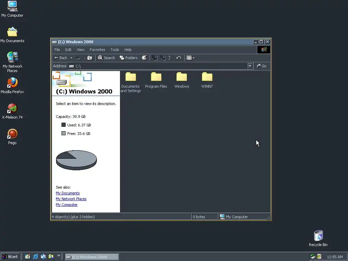The image size is (348, 261).
Task: Select the Windows folder
Action: click(x=182, y=80)
